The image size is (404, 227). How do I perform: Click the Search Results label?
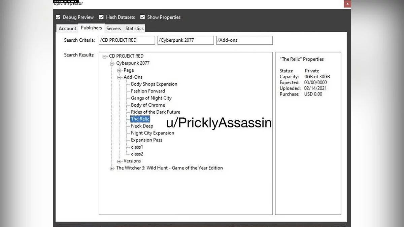79,55
